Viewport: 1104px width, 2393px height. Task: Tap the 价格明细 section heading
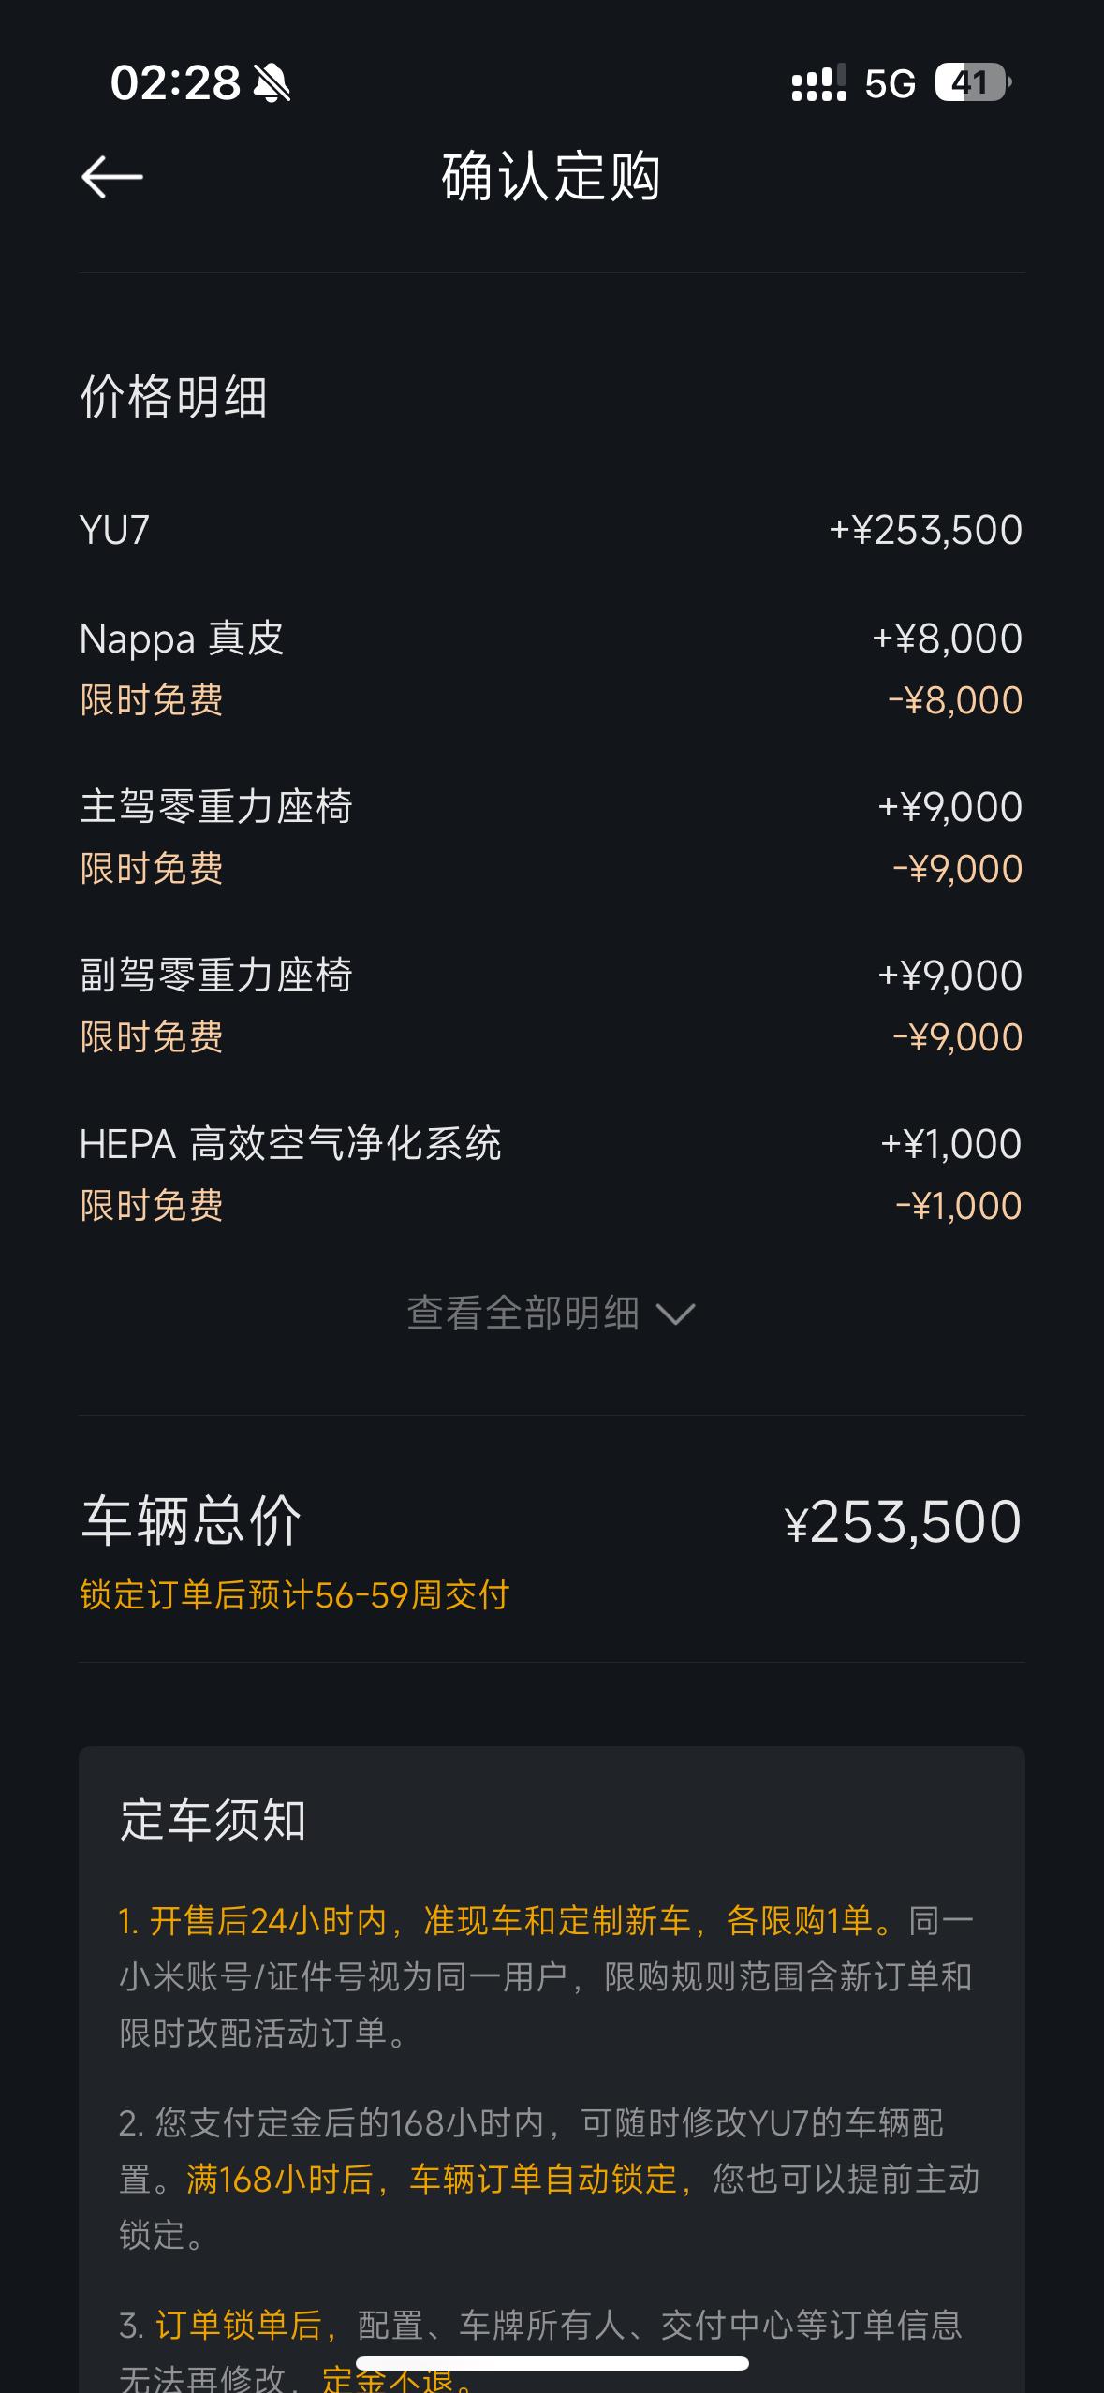174,396
